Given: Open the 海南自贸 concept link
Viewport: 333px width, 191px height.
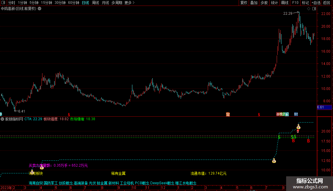Looking at the screenshot, I should [x=36, y=183].
